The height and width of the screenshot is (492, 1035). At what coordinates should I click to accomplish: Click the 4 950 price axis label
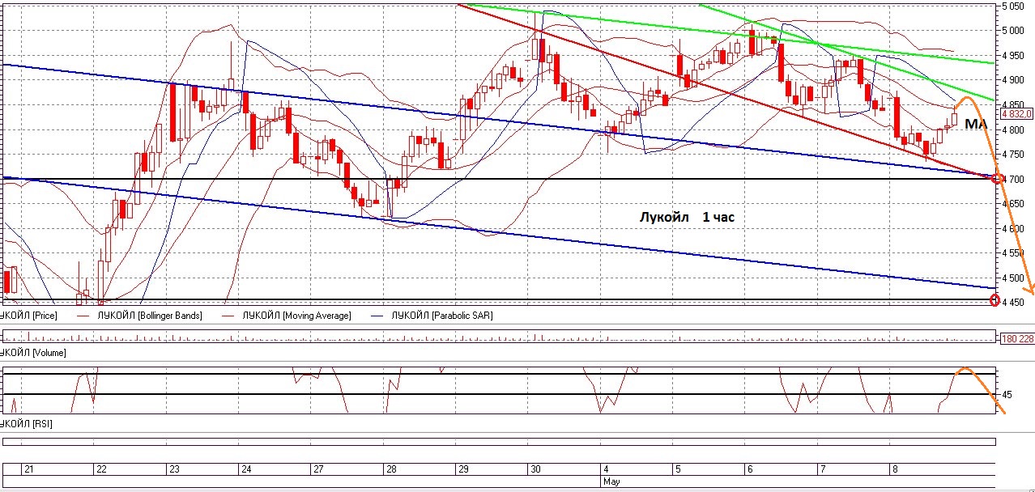(1015, 56)
